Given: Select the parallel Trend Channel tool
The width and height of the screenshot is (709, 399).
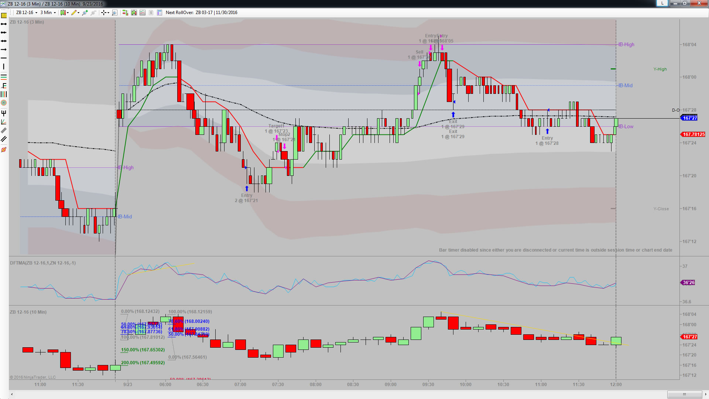Looking at the screenshot, I should 4,139.
